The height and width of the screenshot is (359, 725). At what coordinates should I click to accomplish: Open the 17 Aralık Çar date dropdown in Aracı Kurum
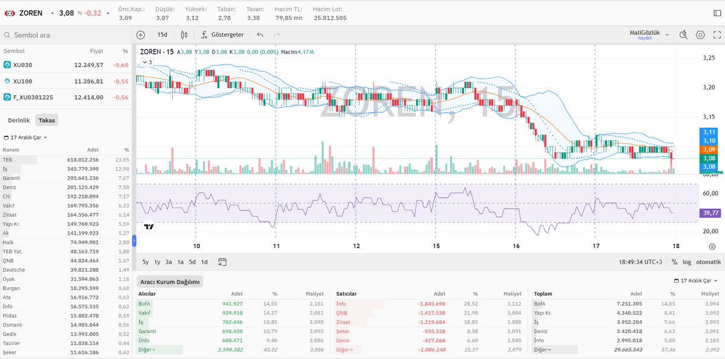point(697,281)
